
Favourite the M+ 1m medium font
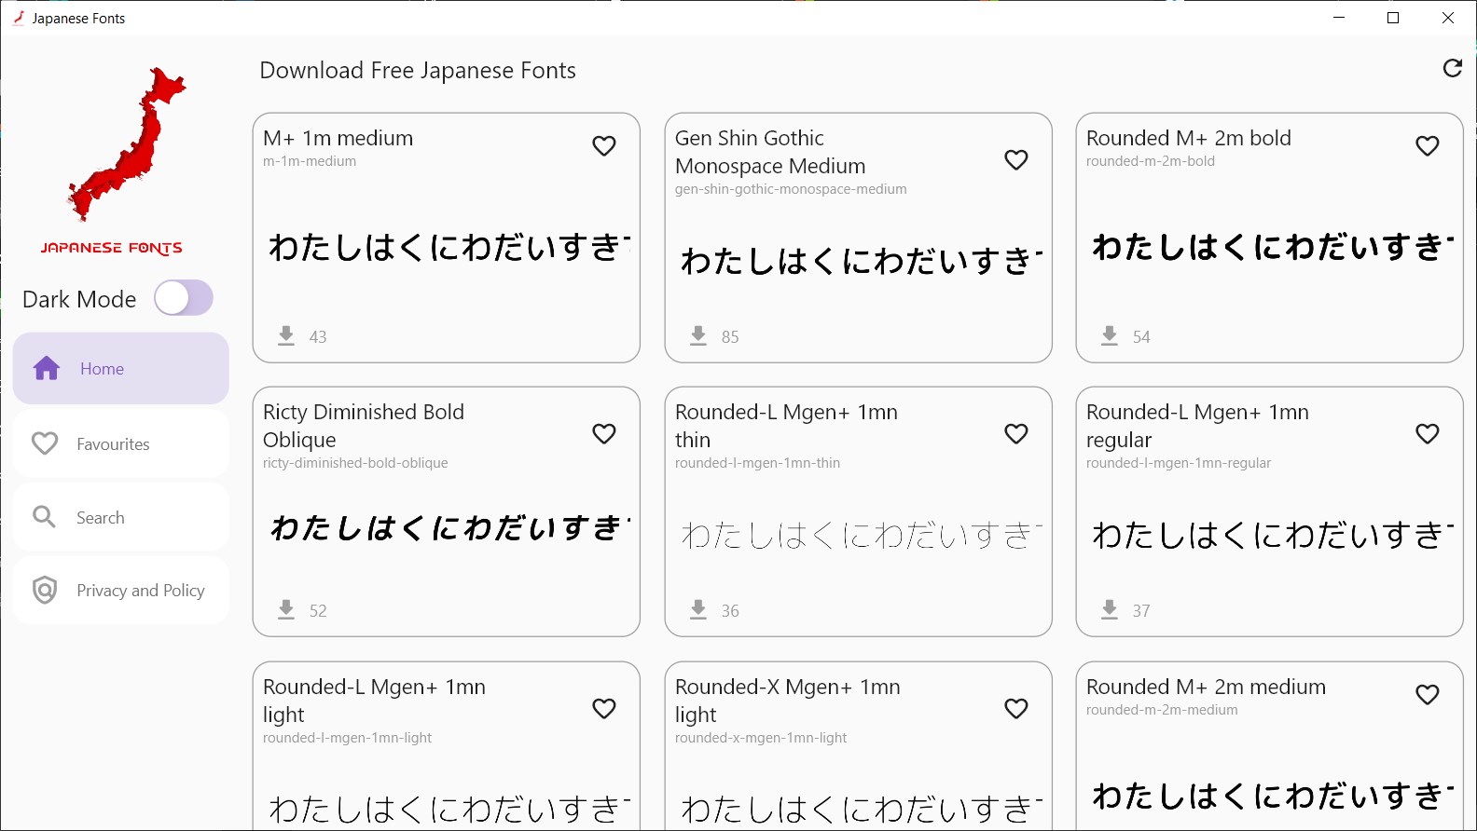(603, 145)
